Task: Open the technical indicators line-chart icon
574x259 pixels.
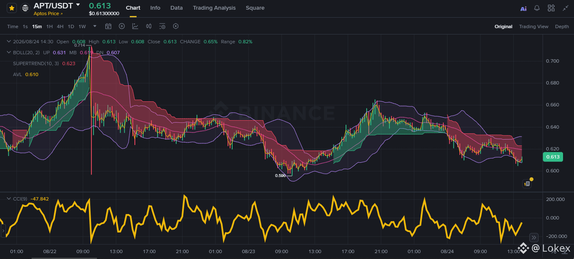Action: tap(135, 26)
